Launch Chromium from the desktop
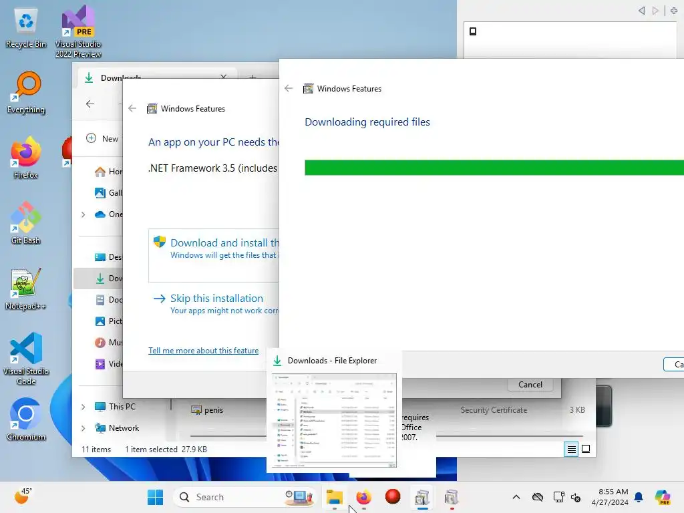684x513 pixels. point(26,419)
